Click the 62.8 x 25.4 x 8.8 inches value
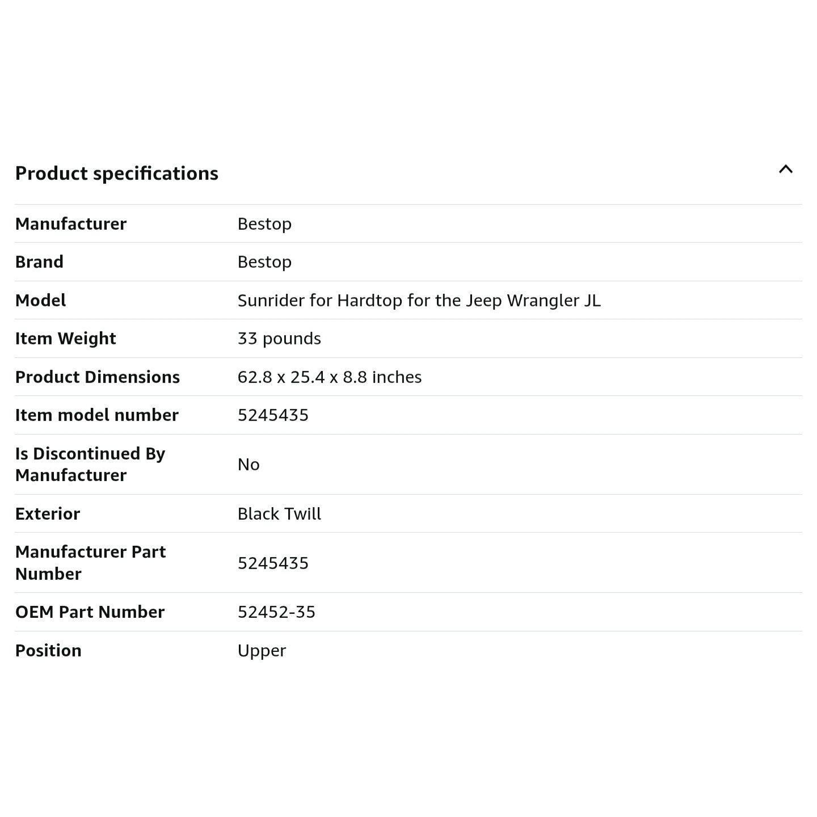Viewport: 817px width, 817px height. point(329,377)
